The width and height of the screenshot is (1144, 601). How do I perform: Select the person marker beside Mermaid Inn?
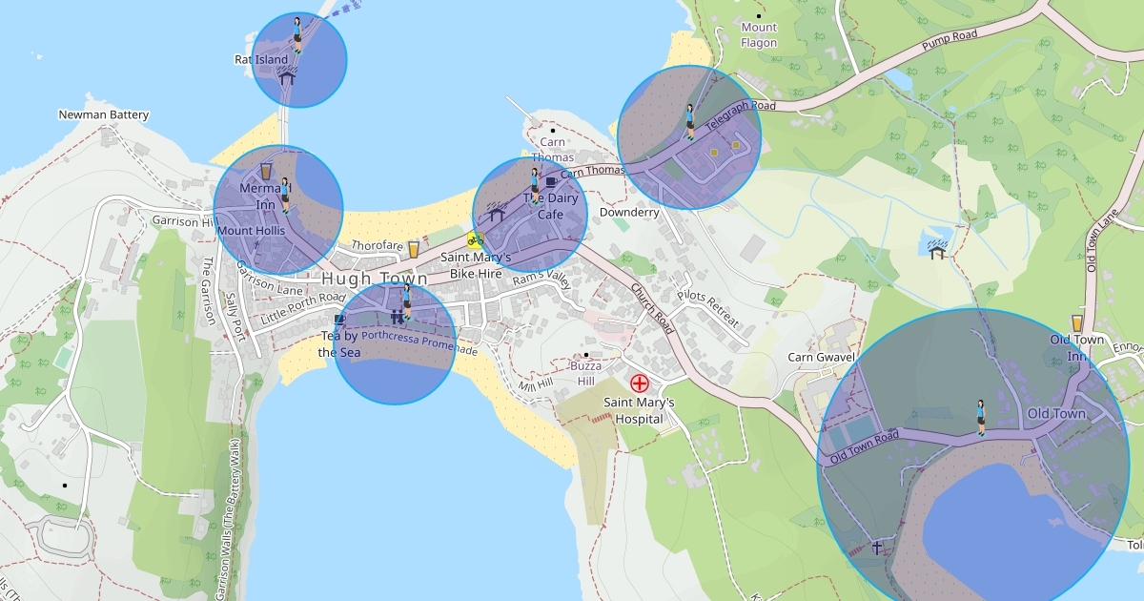284,195
